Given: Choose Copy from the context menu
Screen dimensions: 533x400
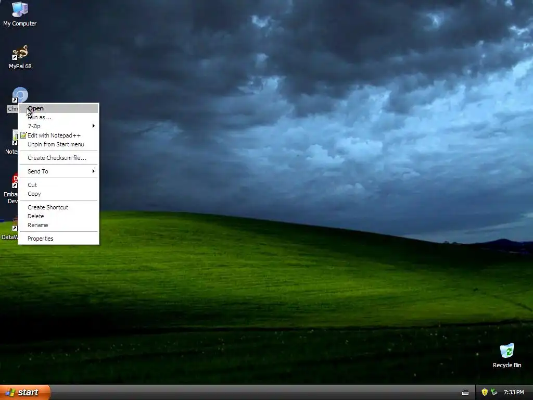Looking at the screenshot, I should (x=58, y=194).
